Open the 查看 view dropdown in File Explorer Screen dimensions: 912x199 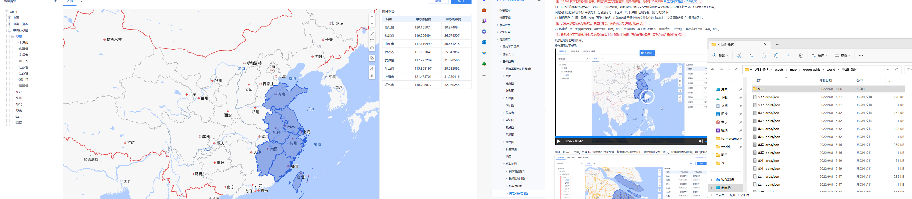pyautogui.click(x=843, y=56)
